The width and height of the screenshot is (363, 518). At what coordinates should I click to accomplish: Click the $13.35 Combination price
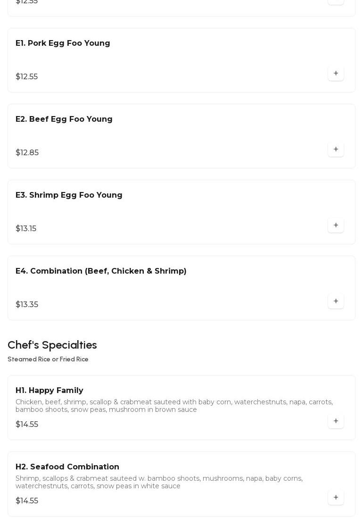(x=27, y=305)
